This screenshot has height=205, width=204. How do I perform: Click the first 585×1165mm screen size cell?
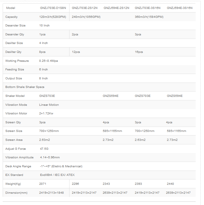click(x=112, y=131)
